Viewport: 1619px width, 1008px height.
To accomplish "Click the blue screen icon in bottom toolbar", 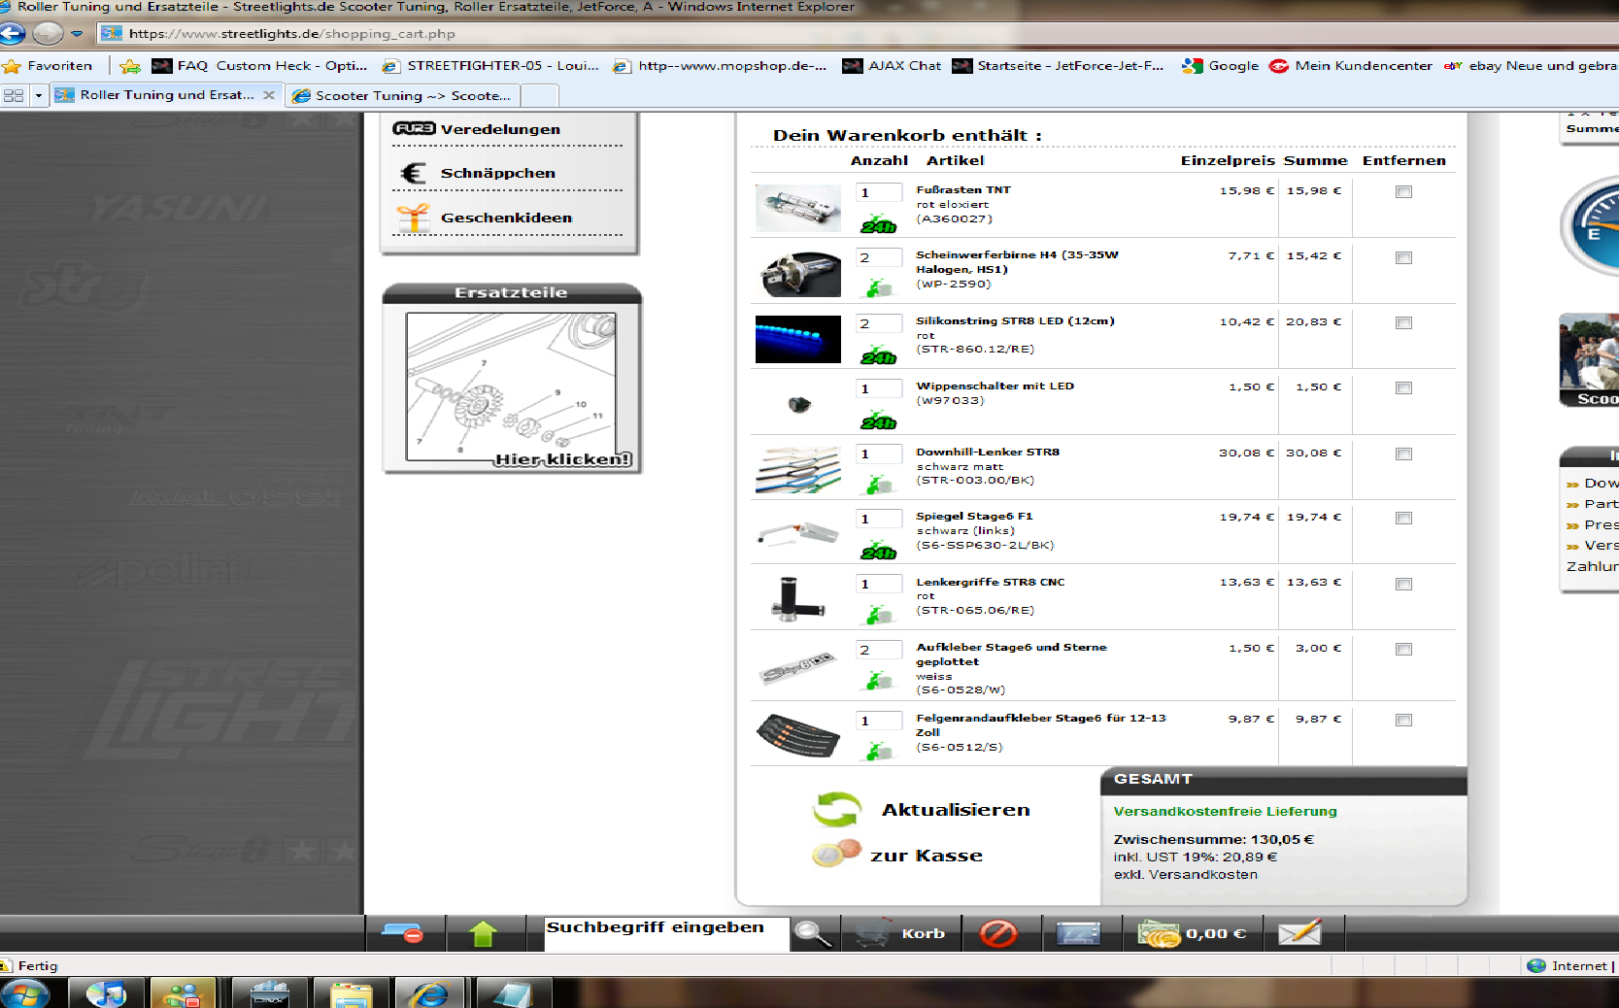I will point(1078,934).
